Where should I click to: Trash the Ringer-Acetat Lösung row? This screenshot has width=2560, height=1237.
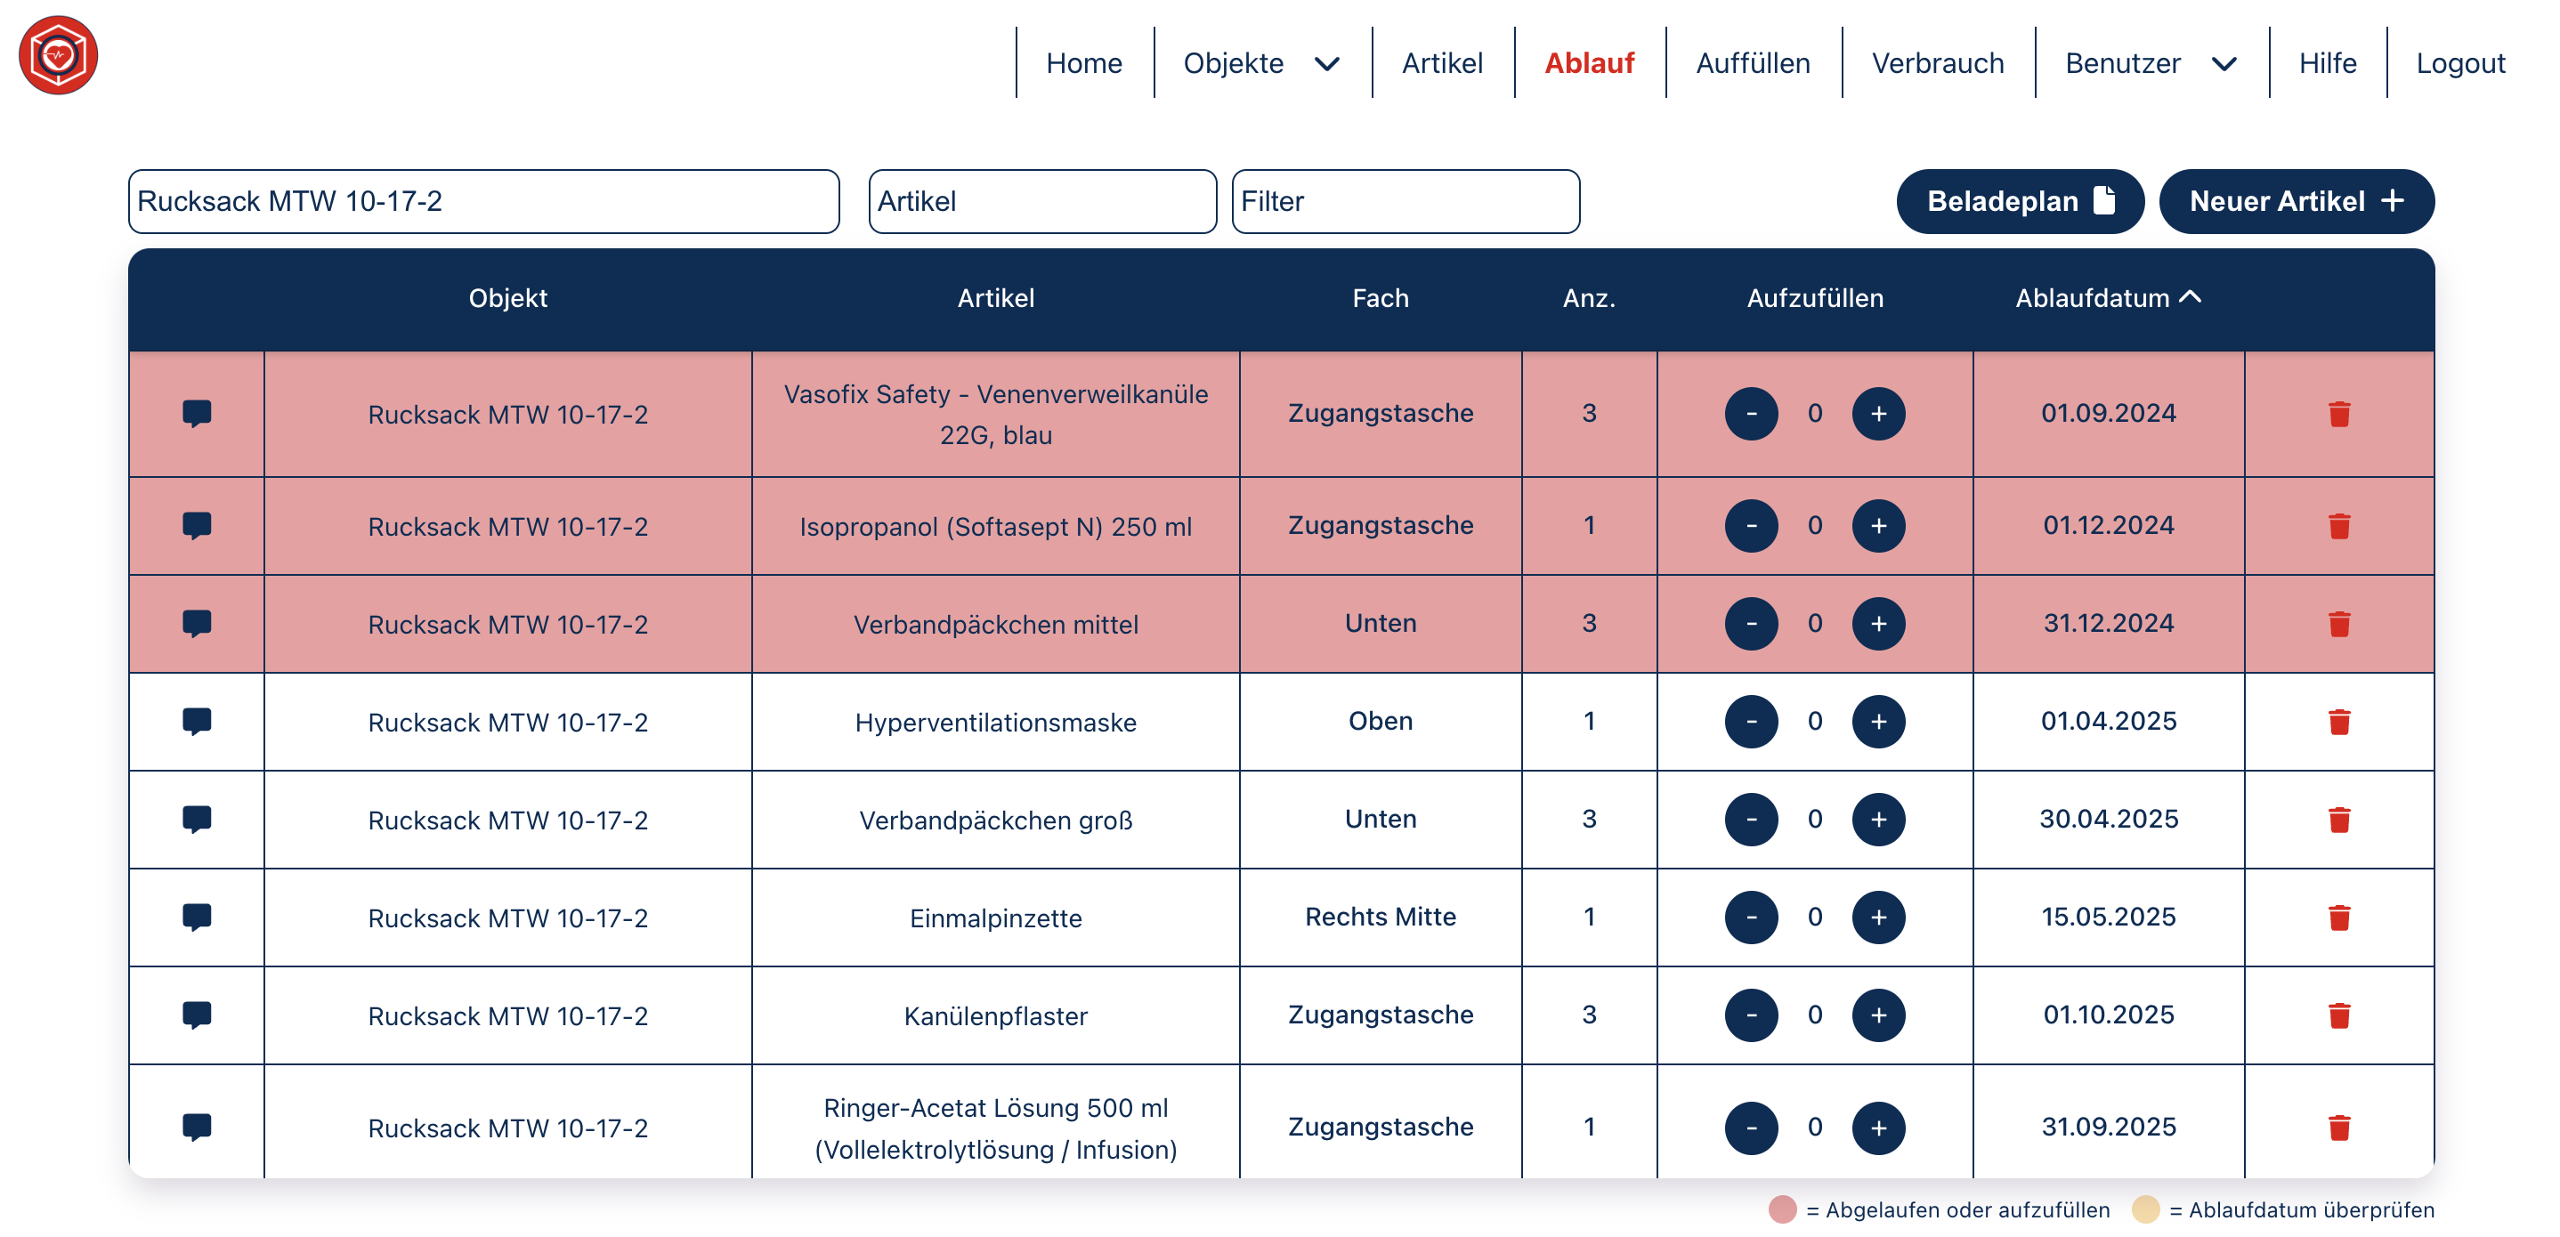(x=2338, y=1128)
